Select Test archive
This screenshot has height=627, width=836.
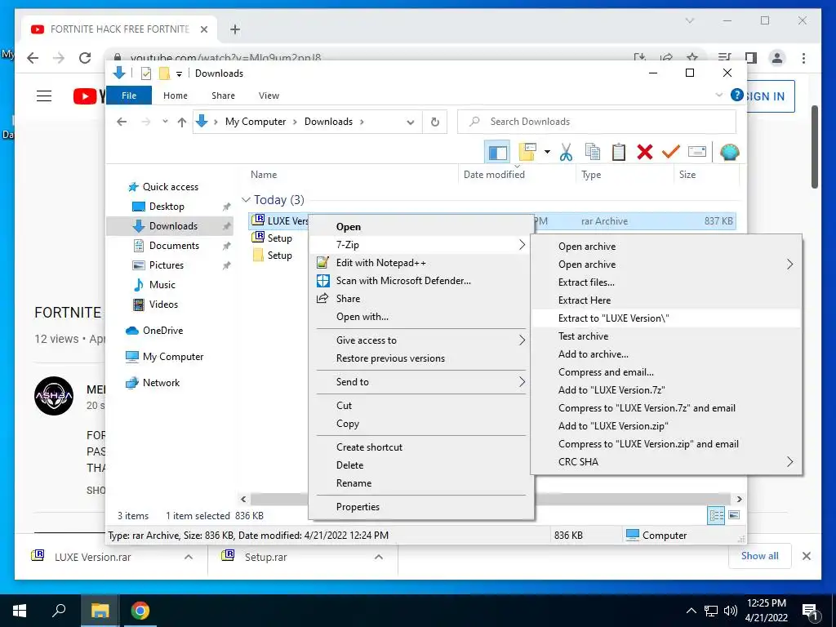coord(666,336)
